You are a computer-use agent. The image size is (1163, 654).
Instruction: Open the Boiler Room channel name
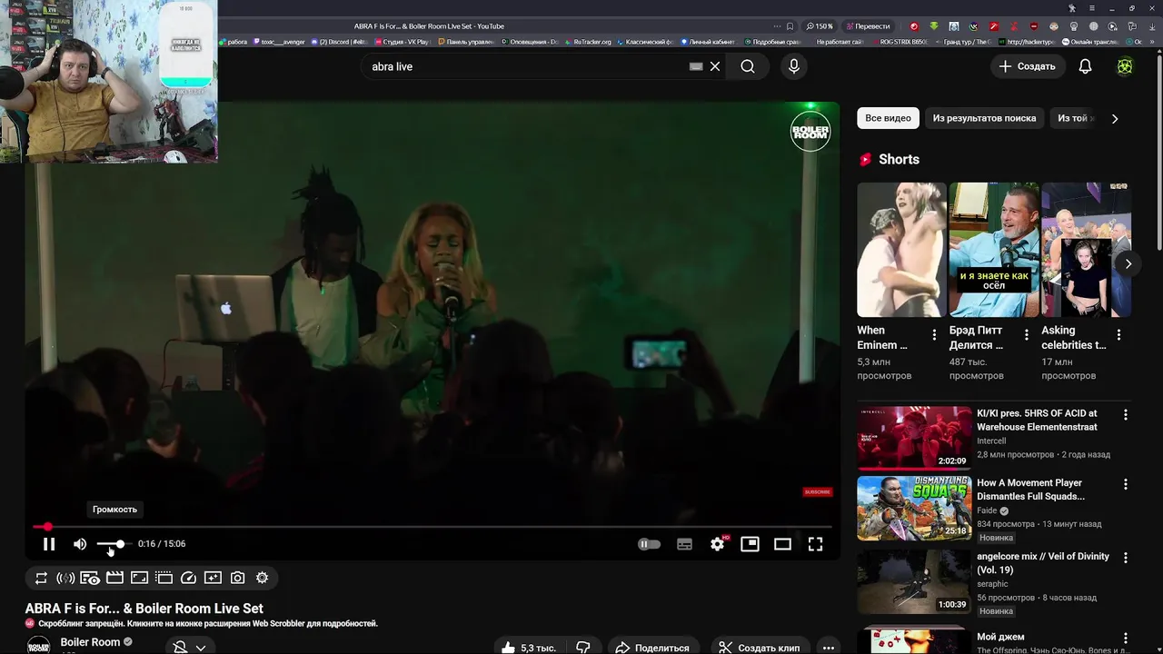point(90,642)
